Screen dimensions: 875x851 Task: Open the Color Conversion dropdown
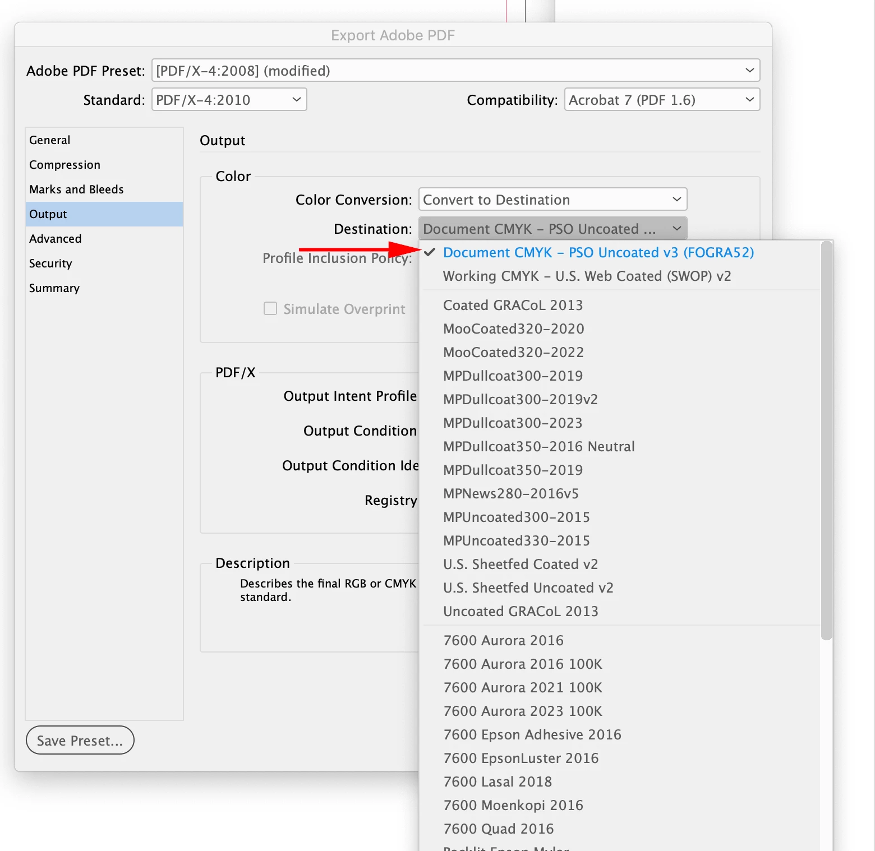click(x=552, y=200)
